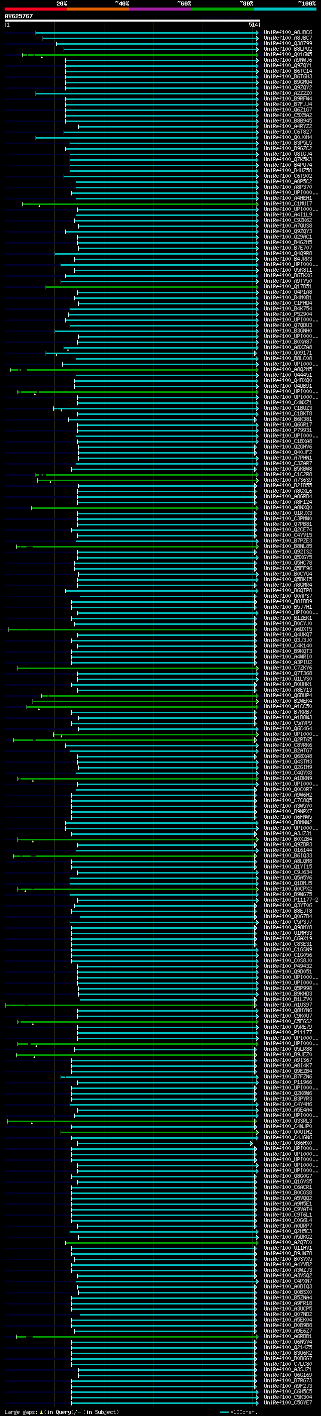Image resolution: width=321 pixels, height=1416 pixels.
Task: Click the UniRef100_Q7K5K3 entry
Action: (288, 159)
